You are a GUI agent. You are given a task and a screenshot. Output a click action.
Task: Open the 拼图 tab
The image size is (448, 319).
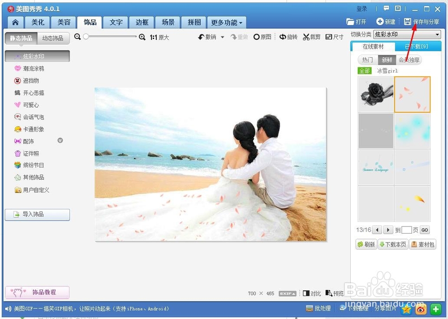click(x=194, y=22)
